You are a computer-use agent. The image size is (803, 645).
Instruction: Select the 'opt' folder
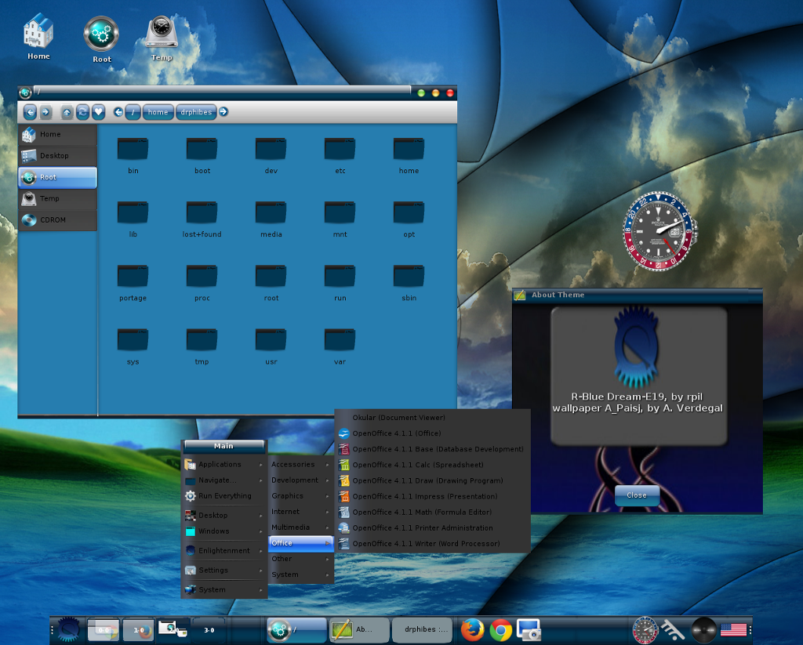click(x=409, y=219)
